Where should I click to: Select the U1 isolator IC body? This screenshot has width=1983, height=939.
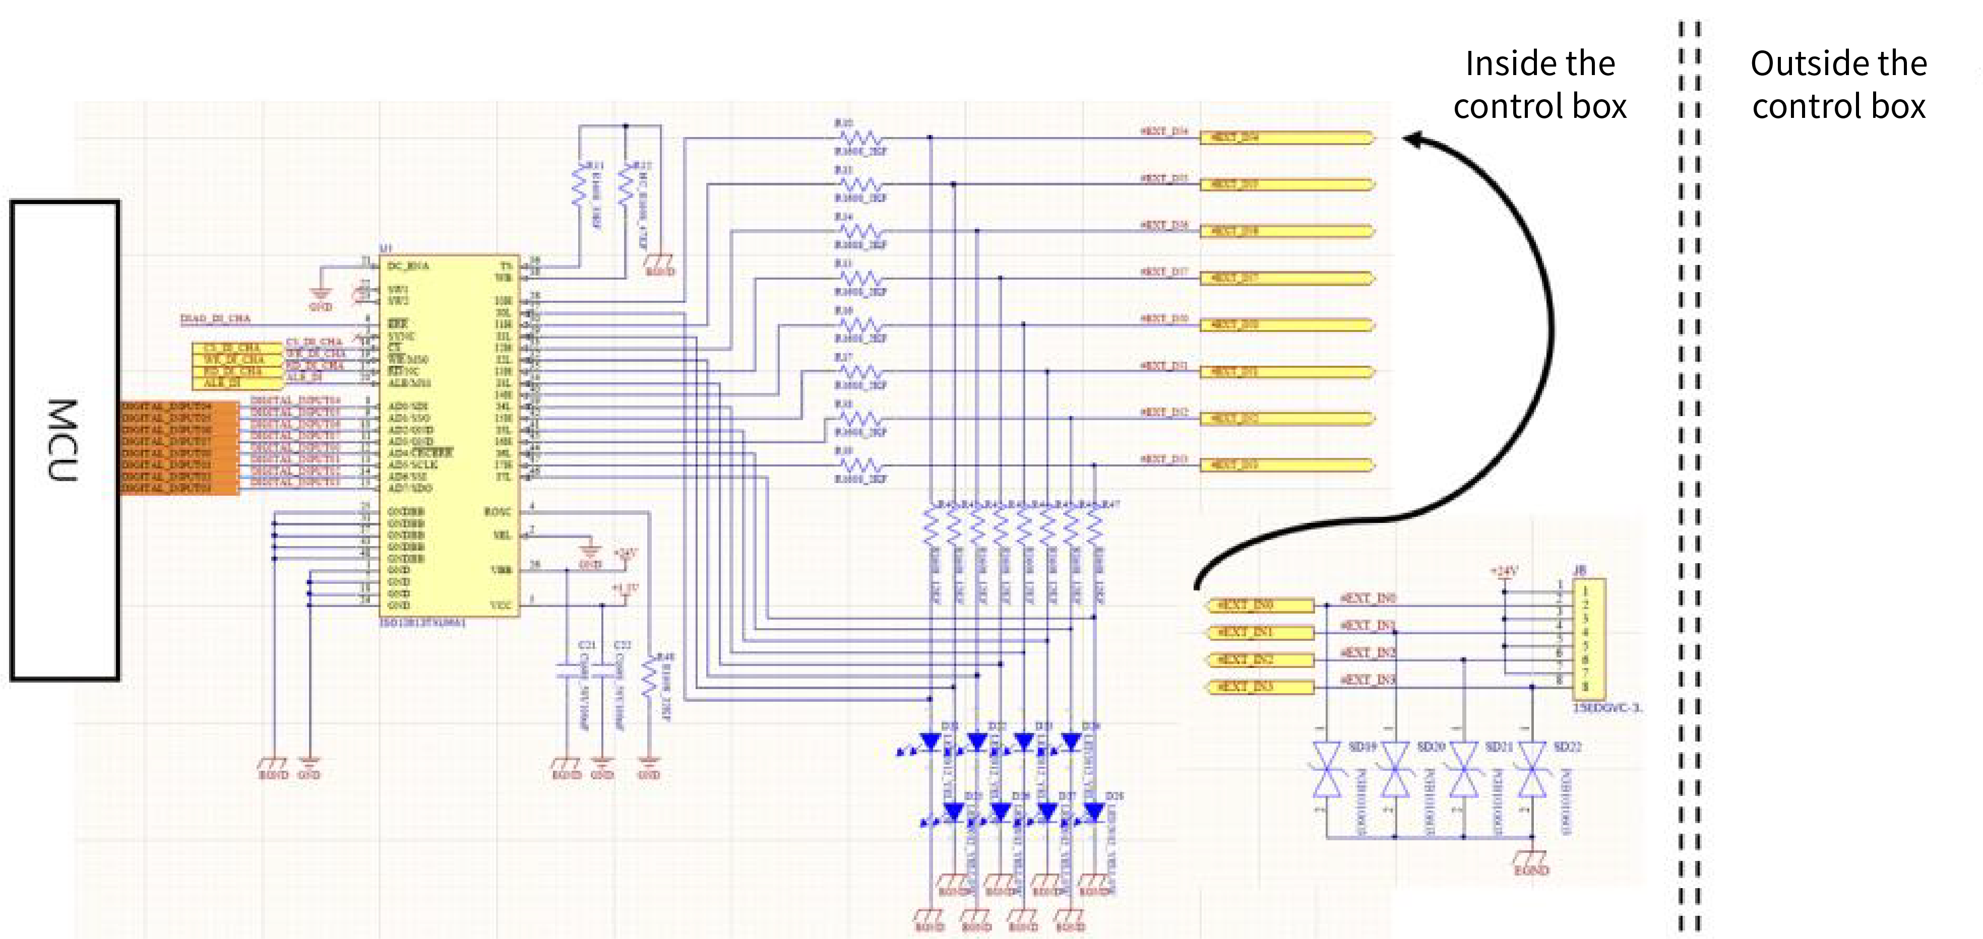click(450, 435)
